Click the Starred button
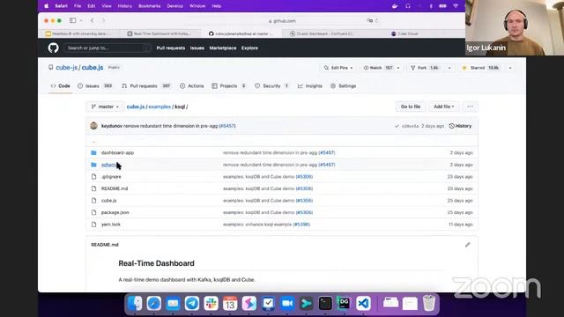The image size is (564, 317). click(481, 68)
